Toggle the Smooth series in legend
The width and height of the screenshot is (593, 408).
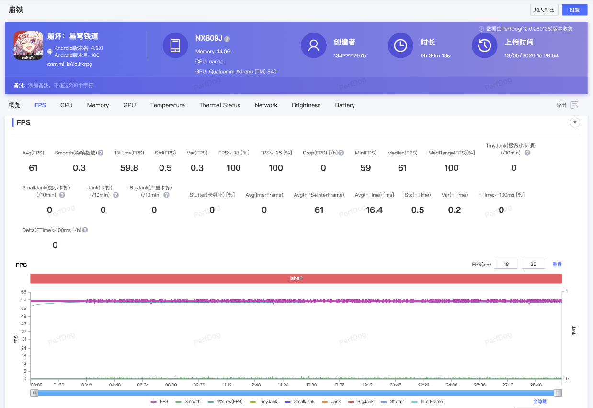point(188,402)
